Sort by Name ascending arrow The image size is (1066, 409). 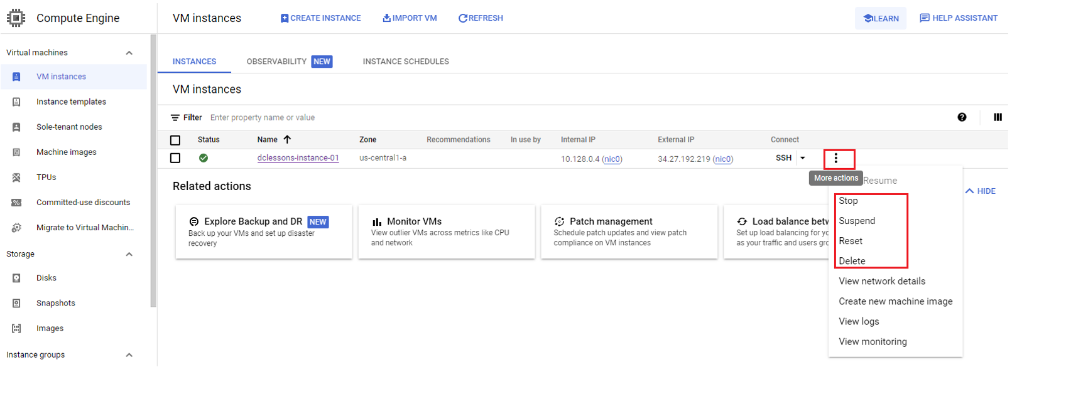coord(287,139)
